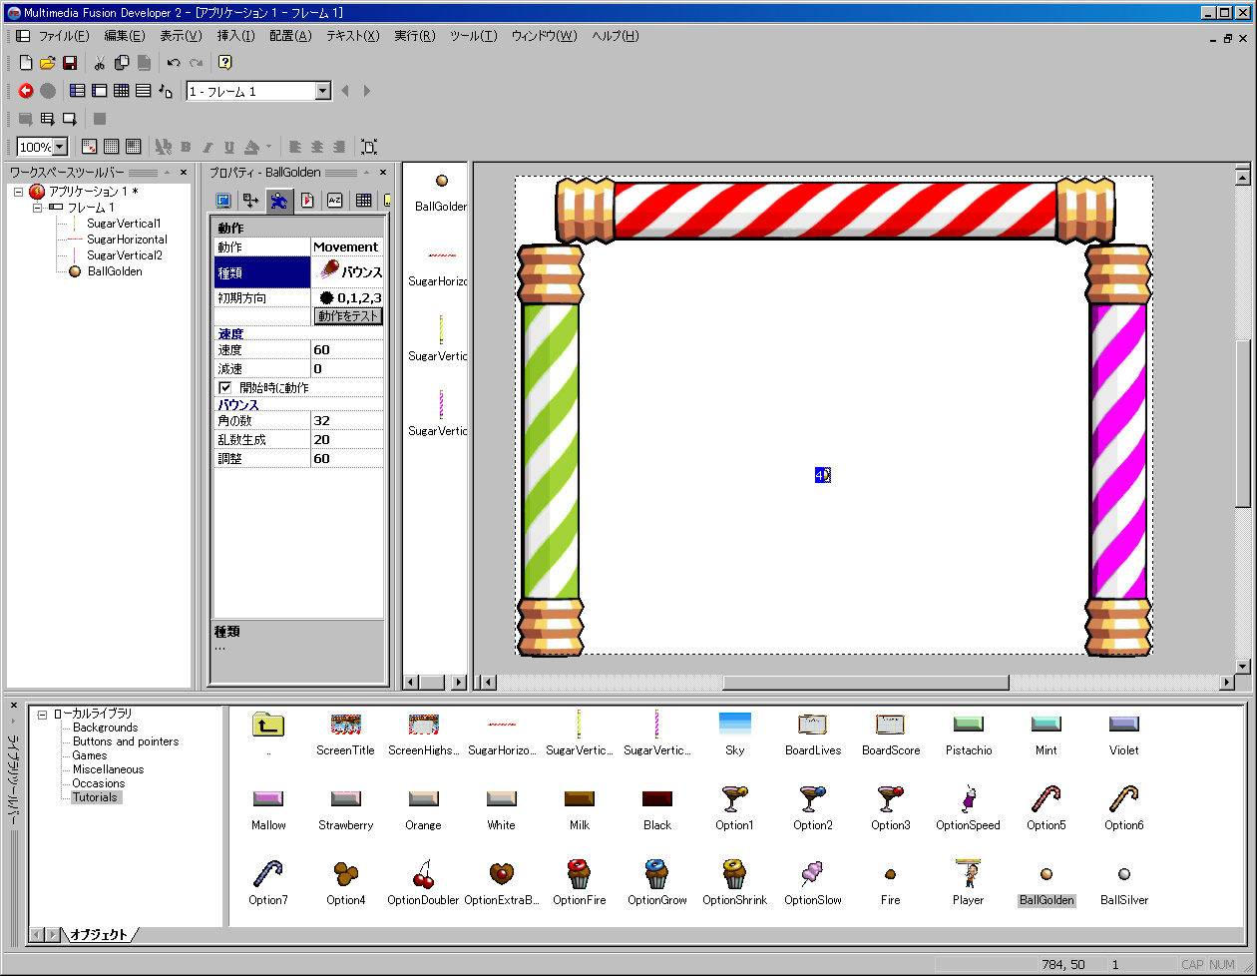This screenshot has height=976, width=1257.
Task: Open the 挿入(I) menu
Action: pyautogui.click(x=235, y=36)
